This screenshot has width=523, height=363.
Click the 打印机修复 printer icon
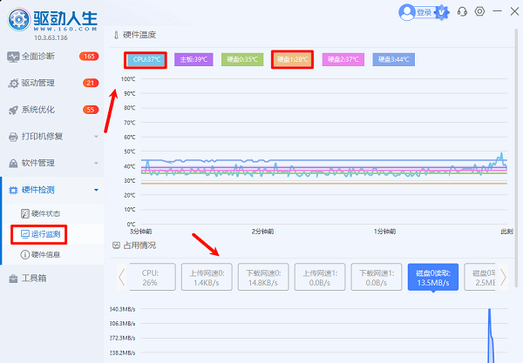pyautogui.click(x=13, y=137)
